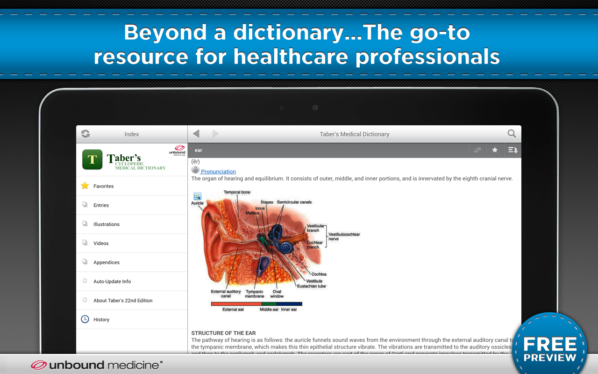The image size is (598, 374).
Task: Select the "ear" entry tab
Action: [199, 150]
